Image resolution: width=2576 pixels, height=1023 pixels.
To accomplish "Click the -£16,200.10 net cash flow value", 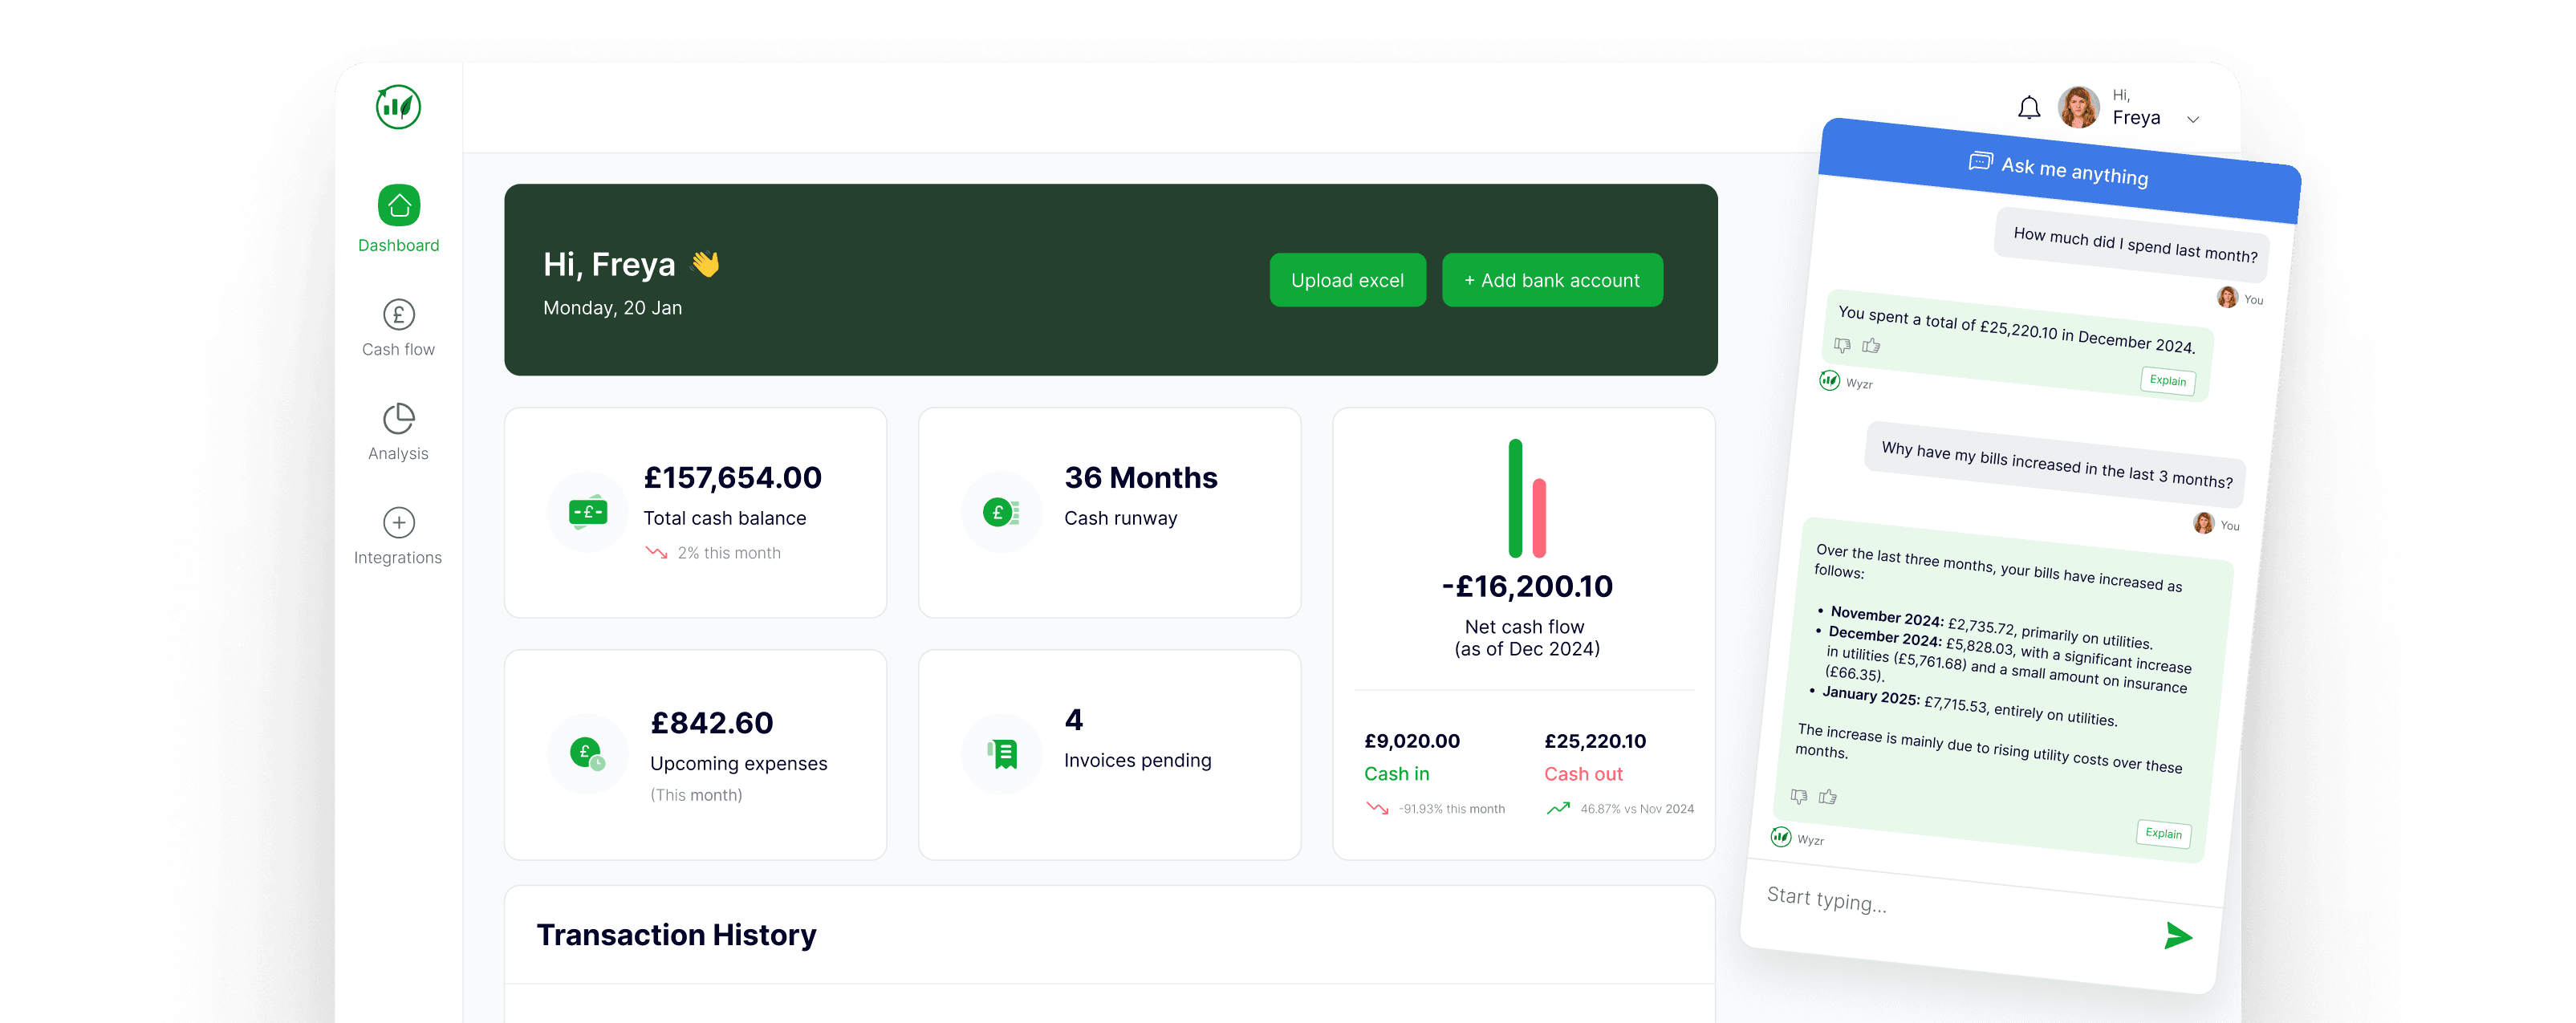I will 1527,586.
